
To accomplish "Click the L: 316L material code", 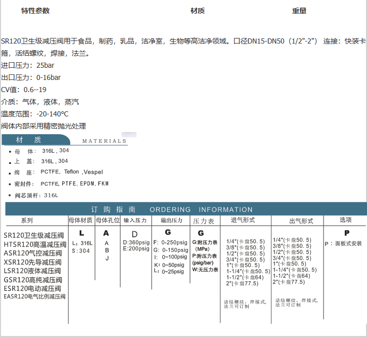I will pos(82,243).
